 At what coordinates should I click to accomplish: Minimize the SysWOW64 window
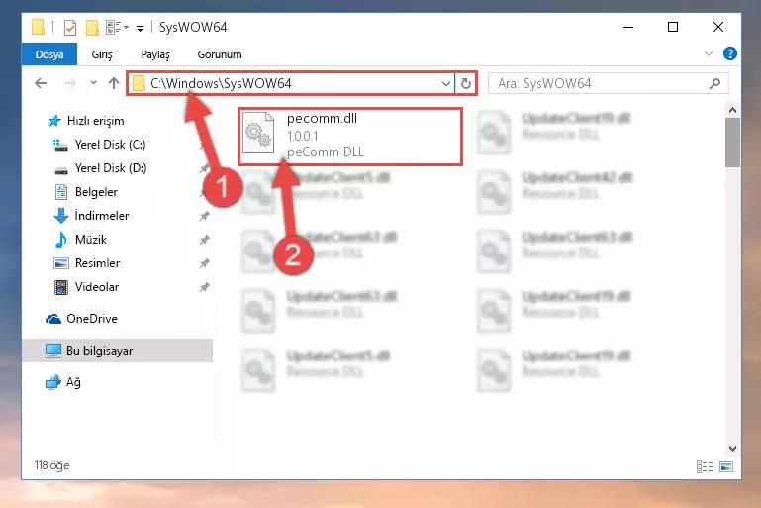point(628,27)
